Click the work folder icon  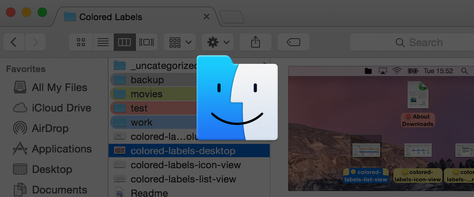[x=119, y=122]
